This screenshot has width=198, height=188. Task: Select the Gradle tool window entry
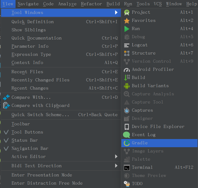[159, 143]
